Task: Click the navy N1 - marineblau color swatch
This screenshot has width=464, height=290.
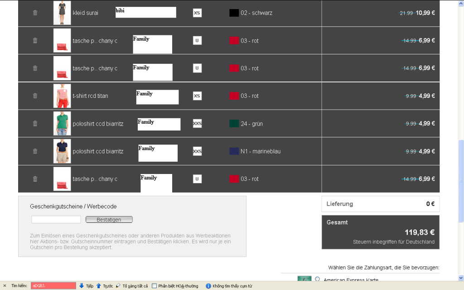Action: [x=234, y=151]
